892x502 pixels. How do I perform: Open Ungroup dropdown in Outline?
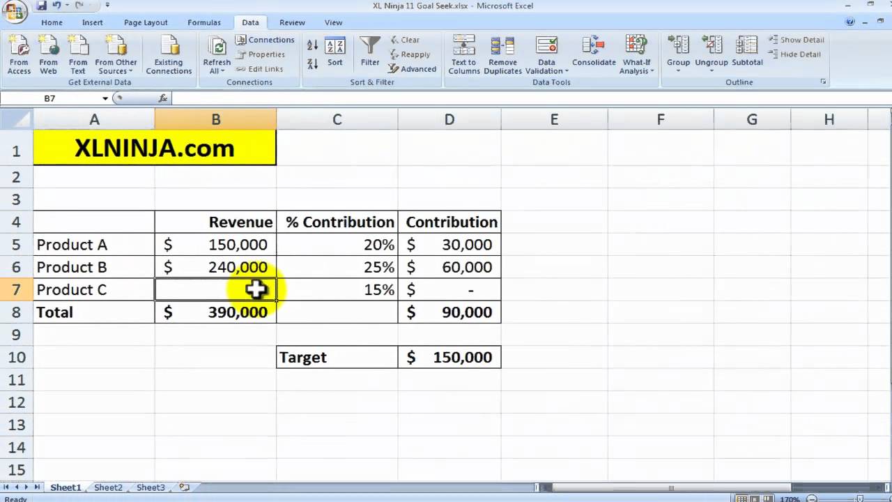[712, 55]
